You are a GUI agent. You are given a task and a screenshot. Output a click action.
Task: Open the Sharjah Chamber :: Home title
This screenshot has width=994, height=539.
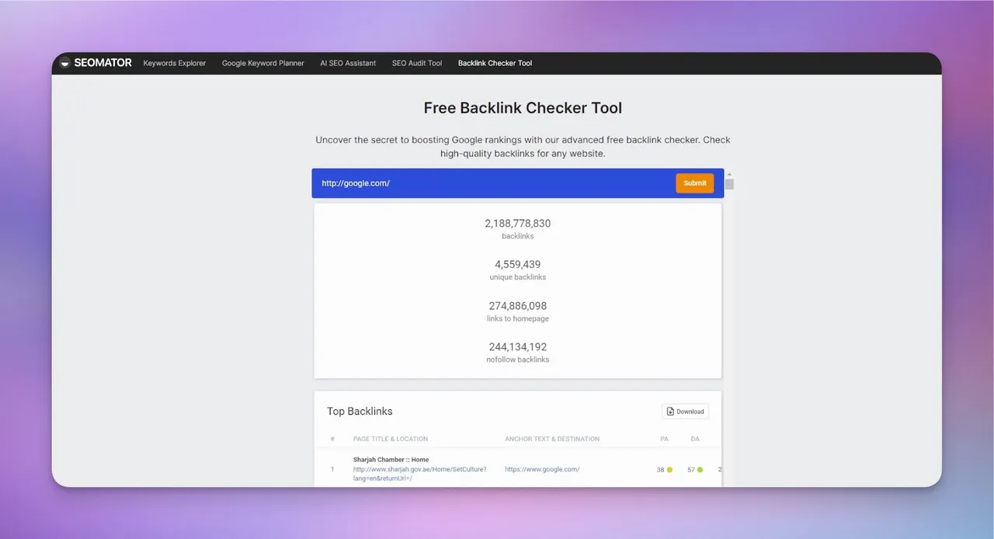391,460
